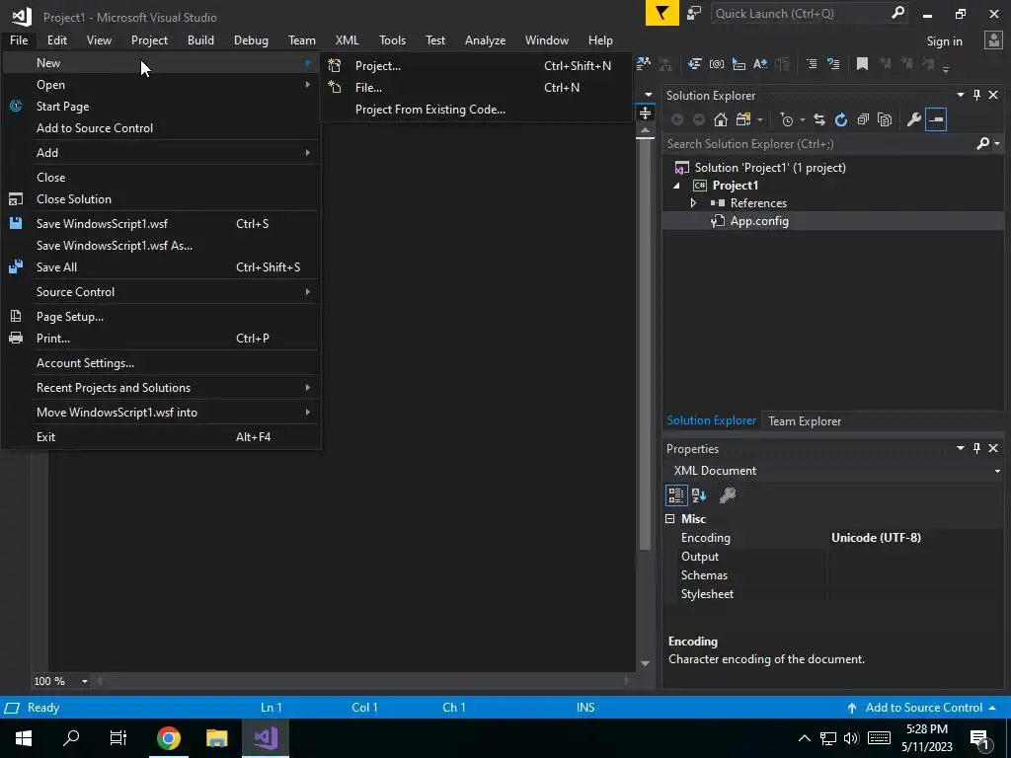The height and width of the screenshot is (758, 1011).
Task: Open Google Chrome from the taskbar
Action: (x=168, y=738)
